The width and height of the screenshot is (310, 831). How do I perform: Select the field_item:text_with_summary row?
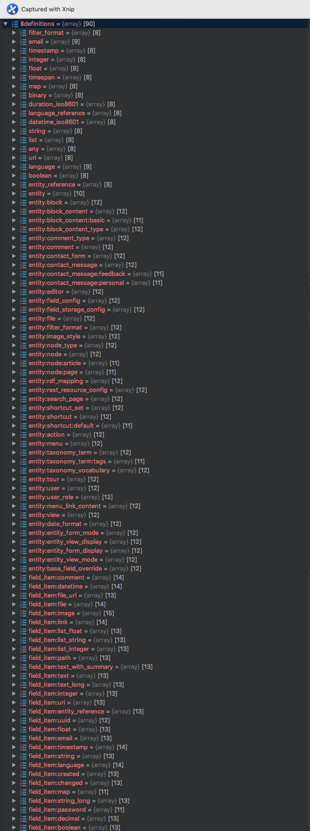tap(70, 667)
